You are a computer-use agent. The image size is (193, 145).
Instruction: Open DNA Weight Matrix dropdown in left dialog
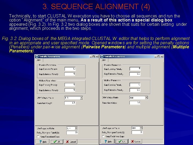tap(81, 98)
